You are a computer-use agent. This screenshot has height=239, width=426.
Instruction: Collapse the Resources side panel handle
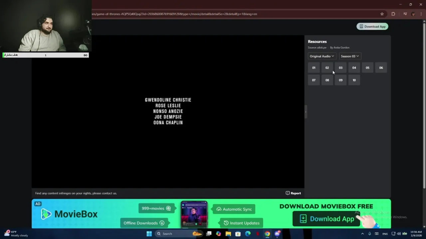306,111
